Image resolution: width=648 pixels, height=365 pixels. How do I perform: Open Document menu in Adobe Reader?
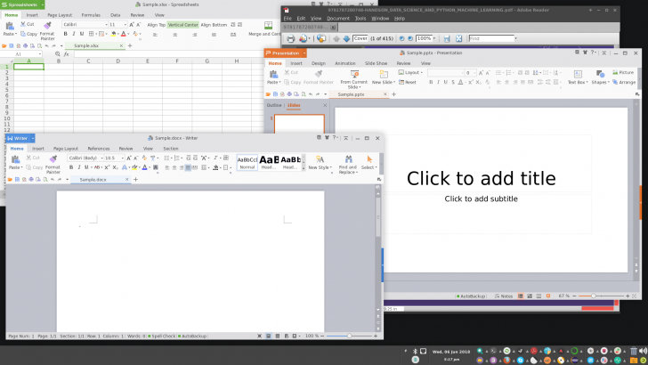[x=338, y=18]
